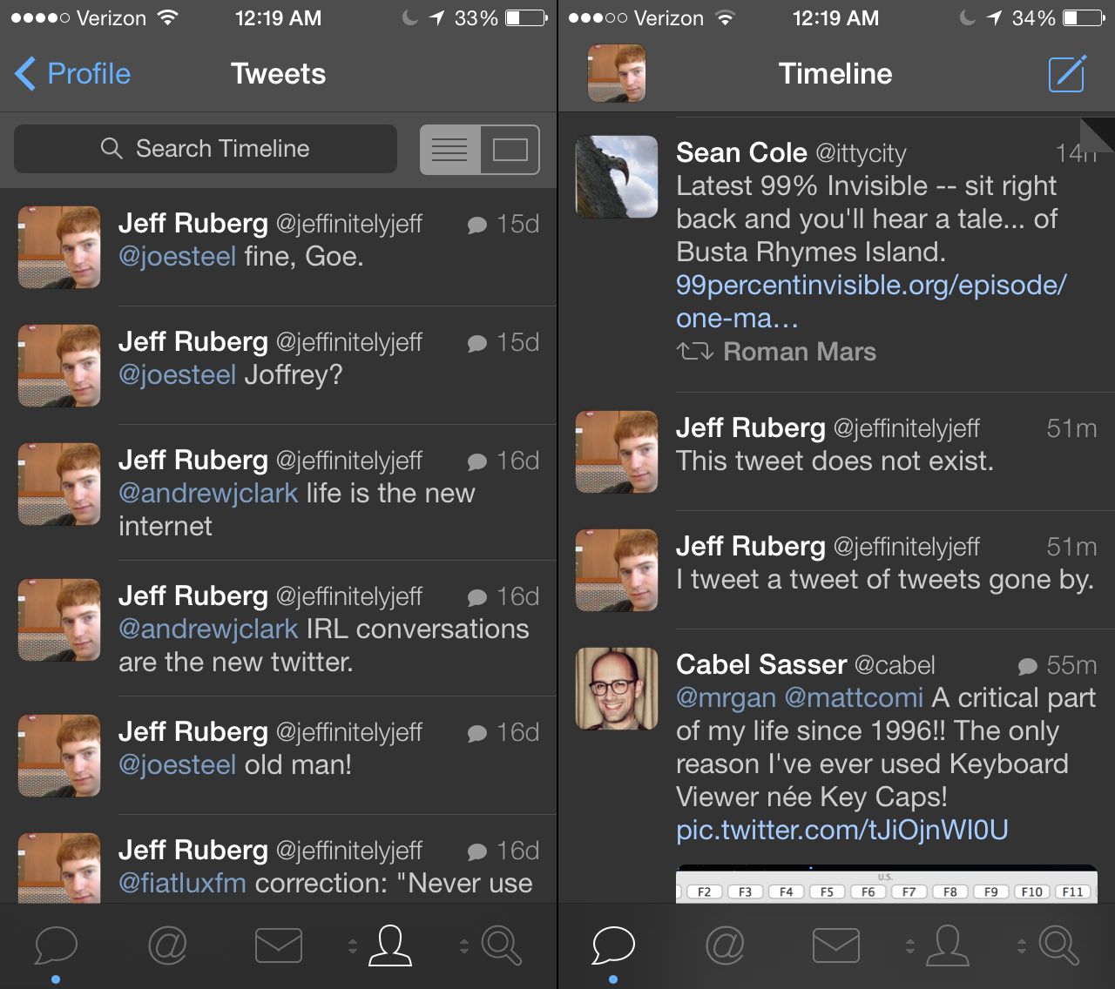Viewport: 1115px width, 989px height.
Task: Open Messages envelope tab in right panel
Action: pos(836,945)
